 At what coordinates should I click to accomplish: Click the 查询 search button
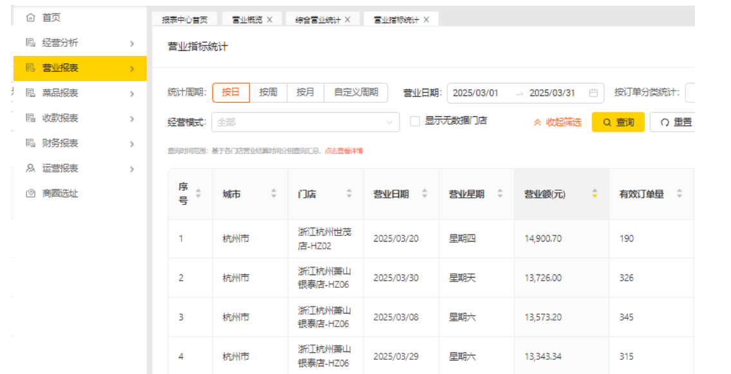[618, 122]
